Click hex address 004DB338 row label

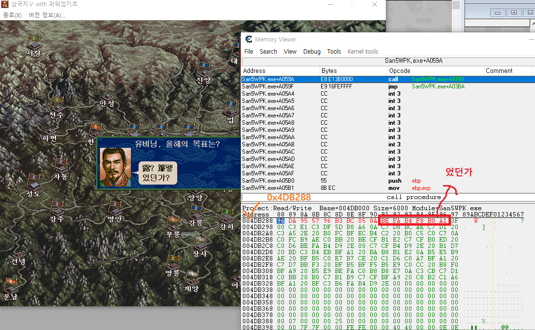point(258,290)
